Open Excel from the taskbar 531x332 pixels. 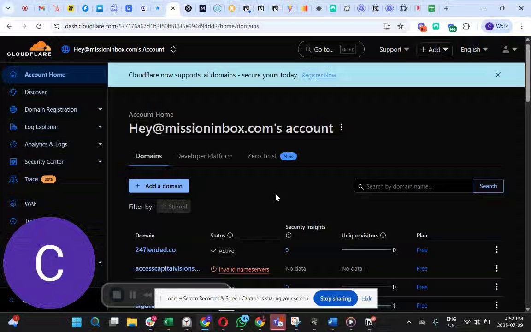tap(168, 322)
